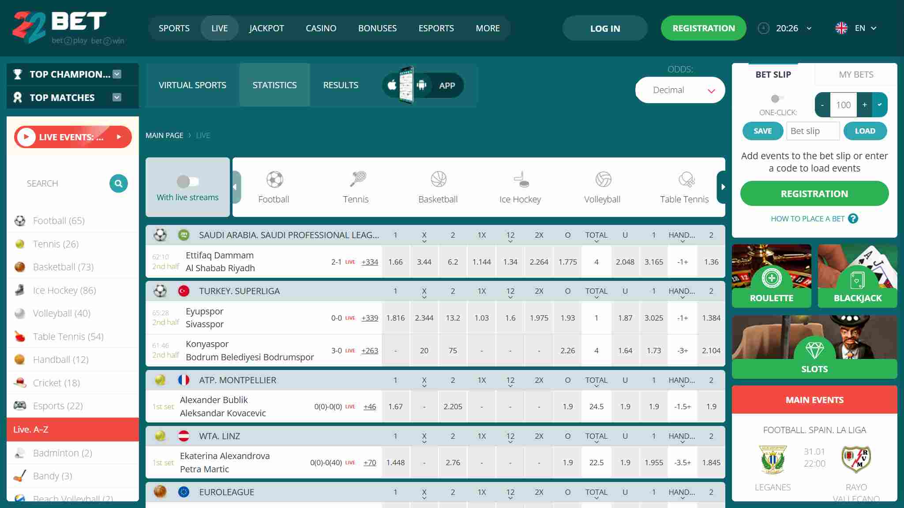The width and height of the screenshot is (904, 508).
Task: Switch to the MY BETS tab
Action: (856, 75)
